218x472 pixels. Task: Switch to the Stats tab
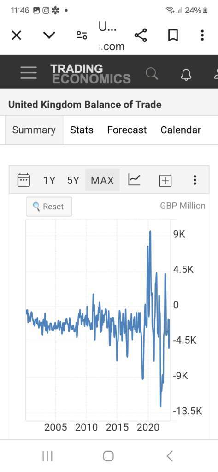click(x=82, y=130)
